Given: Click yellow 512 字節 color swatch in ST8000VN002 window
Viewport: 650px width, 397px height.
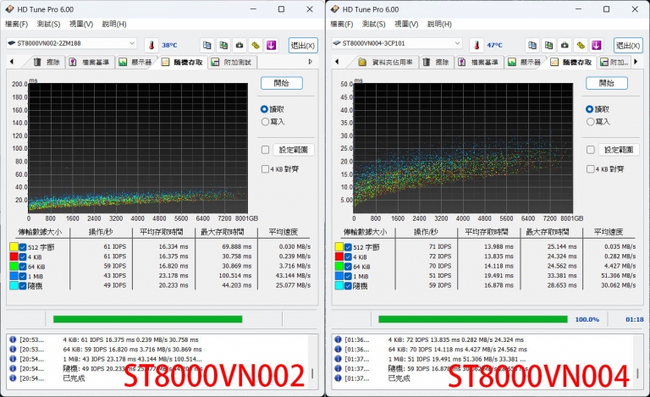Looking at the screenshot, I should [14, 247].
